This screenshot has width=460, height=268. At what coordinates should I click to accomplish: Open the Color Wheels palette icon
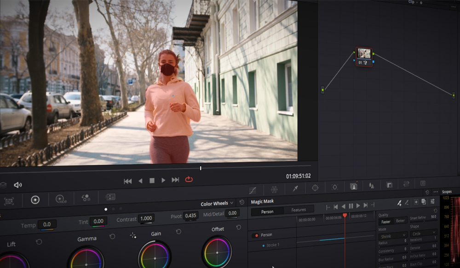click(35, 200)
